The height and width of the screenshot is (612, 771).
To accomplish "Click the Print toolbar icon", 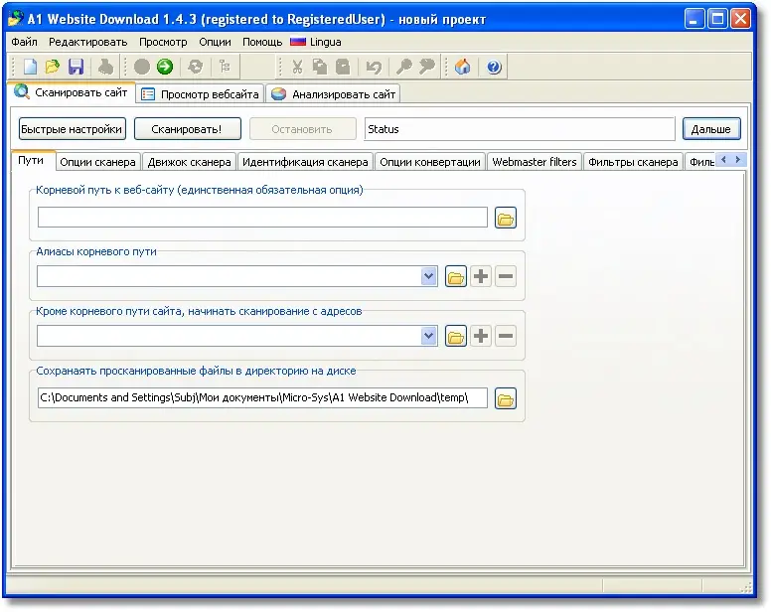I will pyautogui.click(x=105, y=67).
